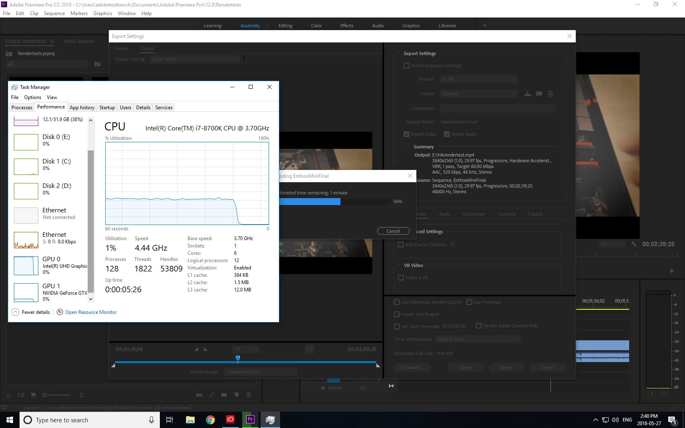Click the Project panel search filter bin icon
Image resolution: width=685 pixels, height=428 pixels.
click(97, 64)
